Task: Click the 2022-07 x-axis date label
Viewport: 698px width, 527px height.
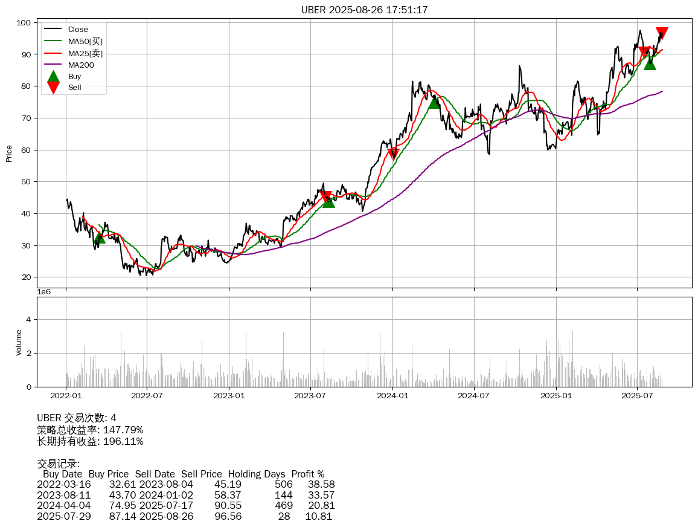Action: [x=147, y=396]
